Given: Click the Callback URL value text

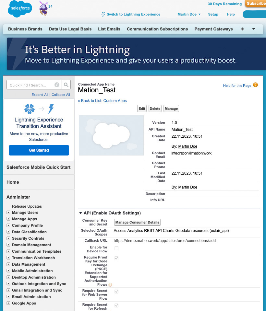Looking at the screenshot, I should tap(165, 241).
